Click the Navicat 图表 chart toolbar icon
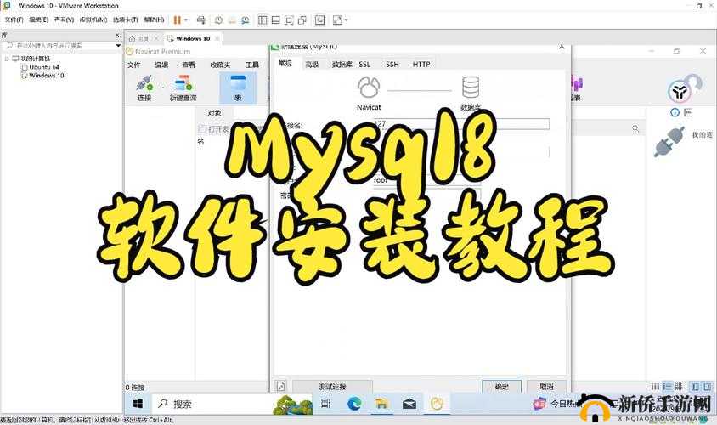 tap(576, 88)
